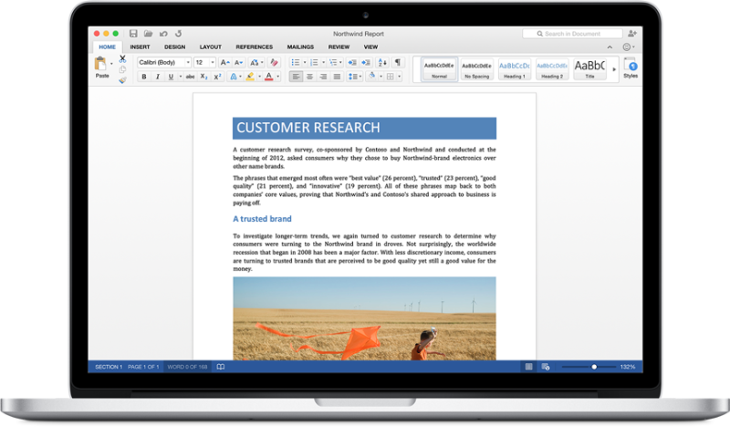Toggle Italic formatting
The image size is (730, 427).
[x=157, y=77]
